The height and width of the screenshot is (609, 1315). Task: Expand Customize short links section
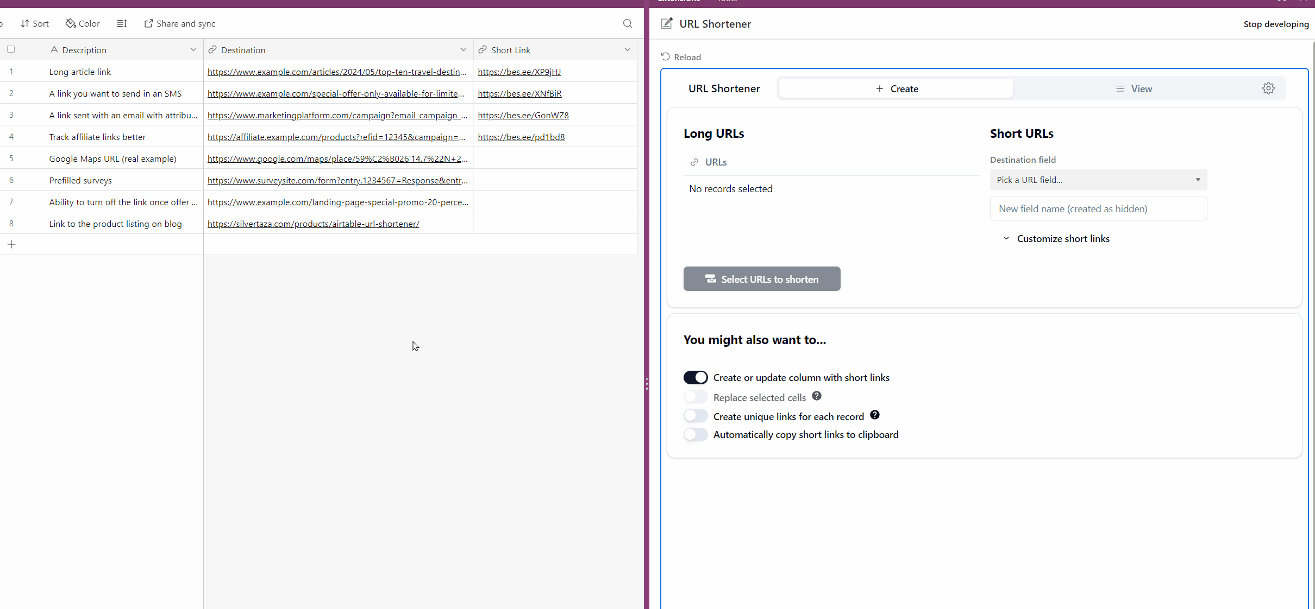point(1056,238)
